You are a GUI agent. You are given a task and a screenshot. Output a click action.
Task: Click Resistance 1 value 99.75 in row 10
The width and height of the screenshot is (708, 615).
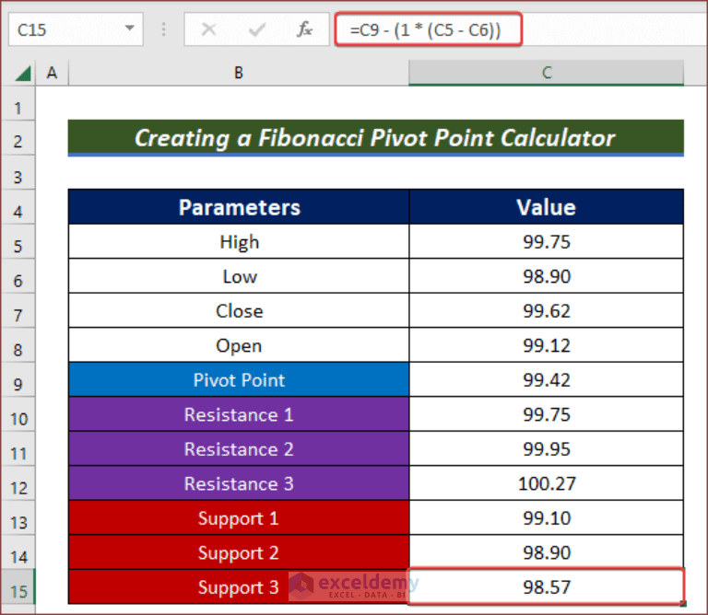click(547, 414)
